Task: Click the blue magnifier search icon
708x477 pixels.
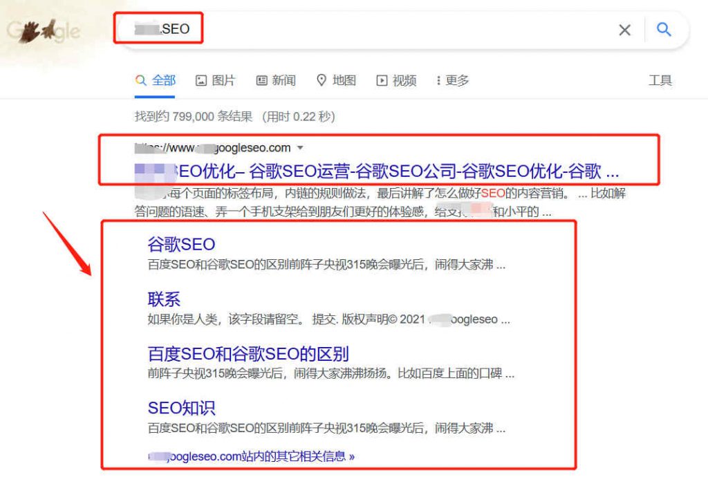Action: tap(663, 29)
